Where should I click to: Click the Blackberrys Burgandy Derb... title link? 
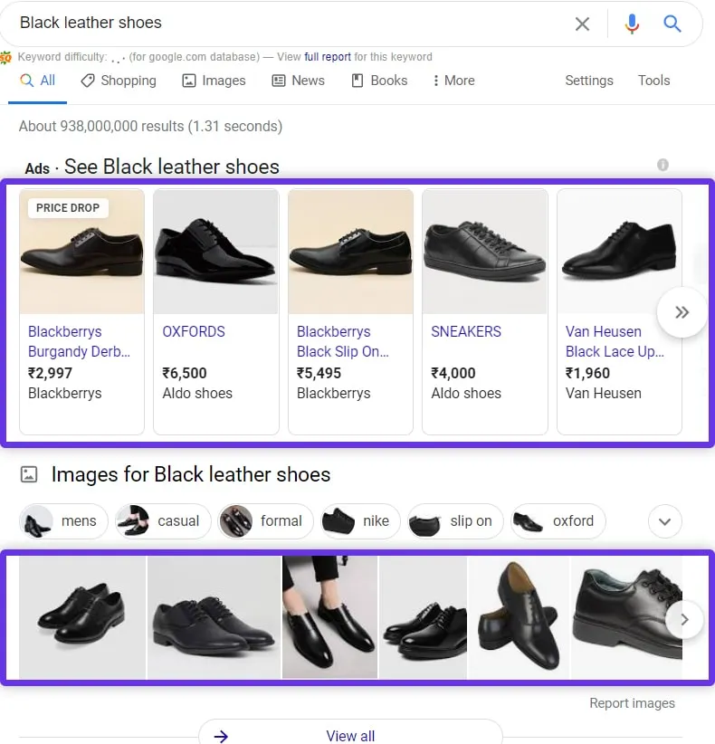pos(79,341)
